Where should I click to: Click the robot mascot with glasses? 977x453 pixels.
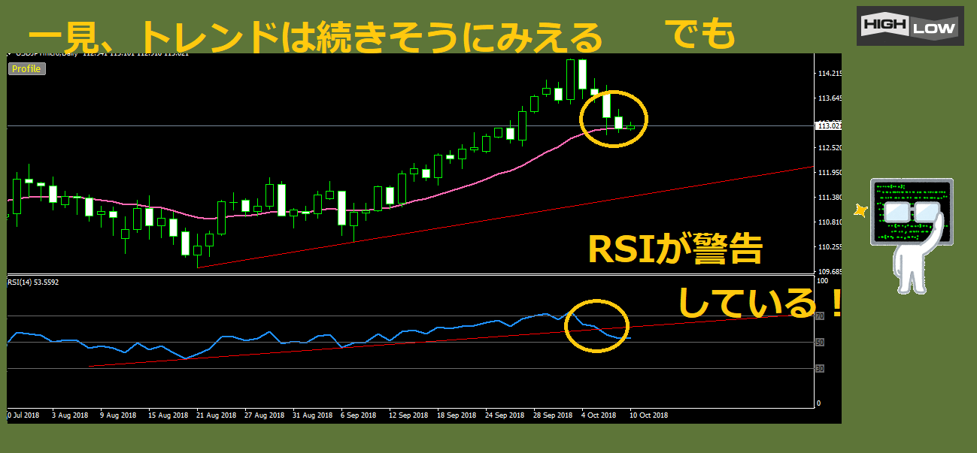[912, 233]
